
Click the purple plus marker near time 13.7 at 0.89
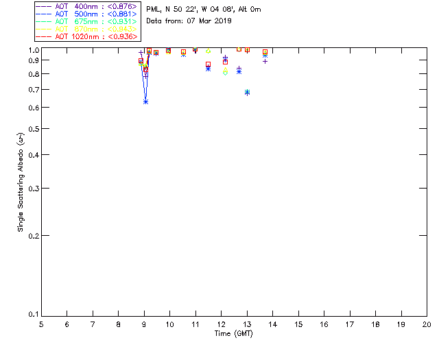[x=265, y=61]
